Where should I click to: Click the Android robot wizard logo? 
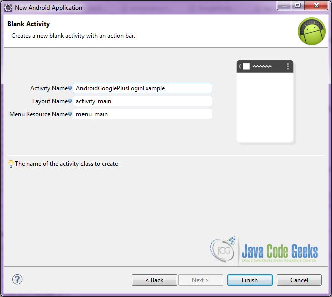tap(312, 31)
